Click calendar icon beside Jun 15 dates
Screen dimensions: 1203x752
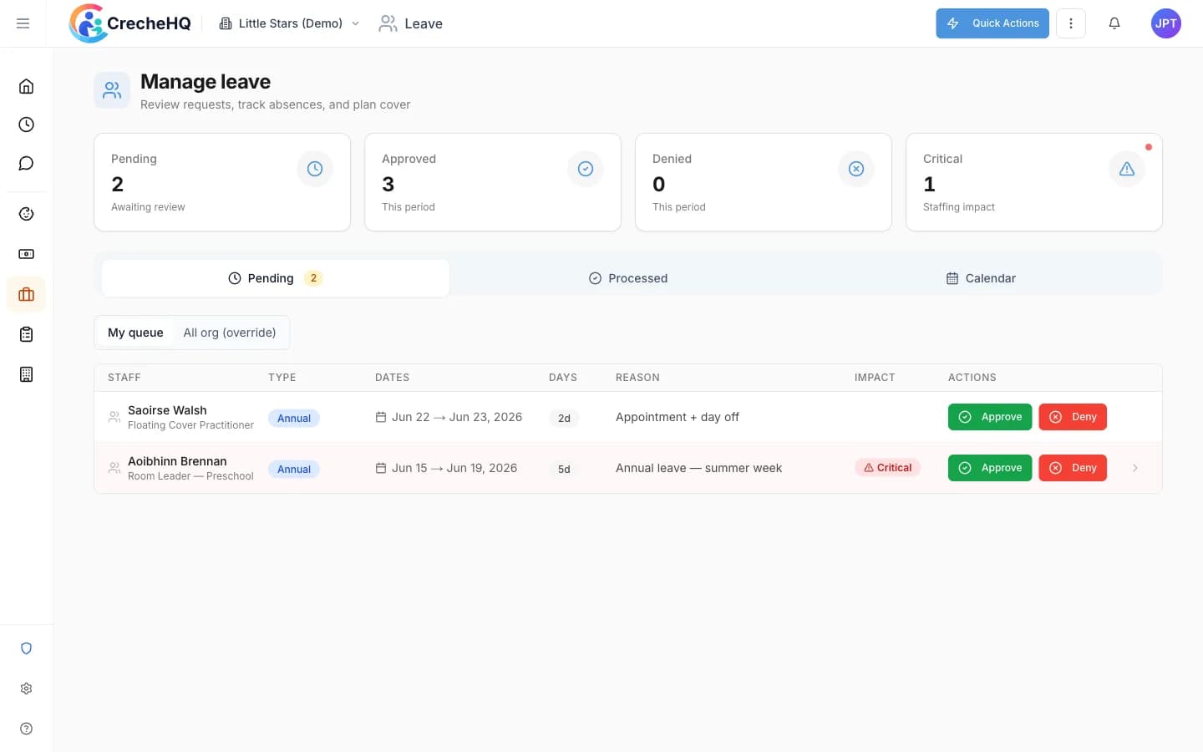pos(381,468)
